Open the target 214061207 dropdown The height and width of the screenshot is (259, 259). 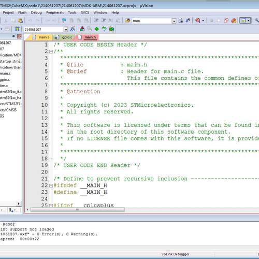tap(66, 30)
